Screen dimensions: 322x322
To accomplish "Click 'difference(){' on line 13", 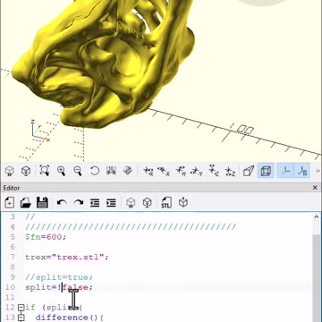I will 69,318.
